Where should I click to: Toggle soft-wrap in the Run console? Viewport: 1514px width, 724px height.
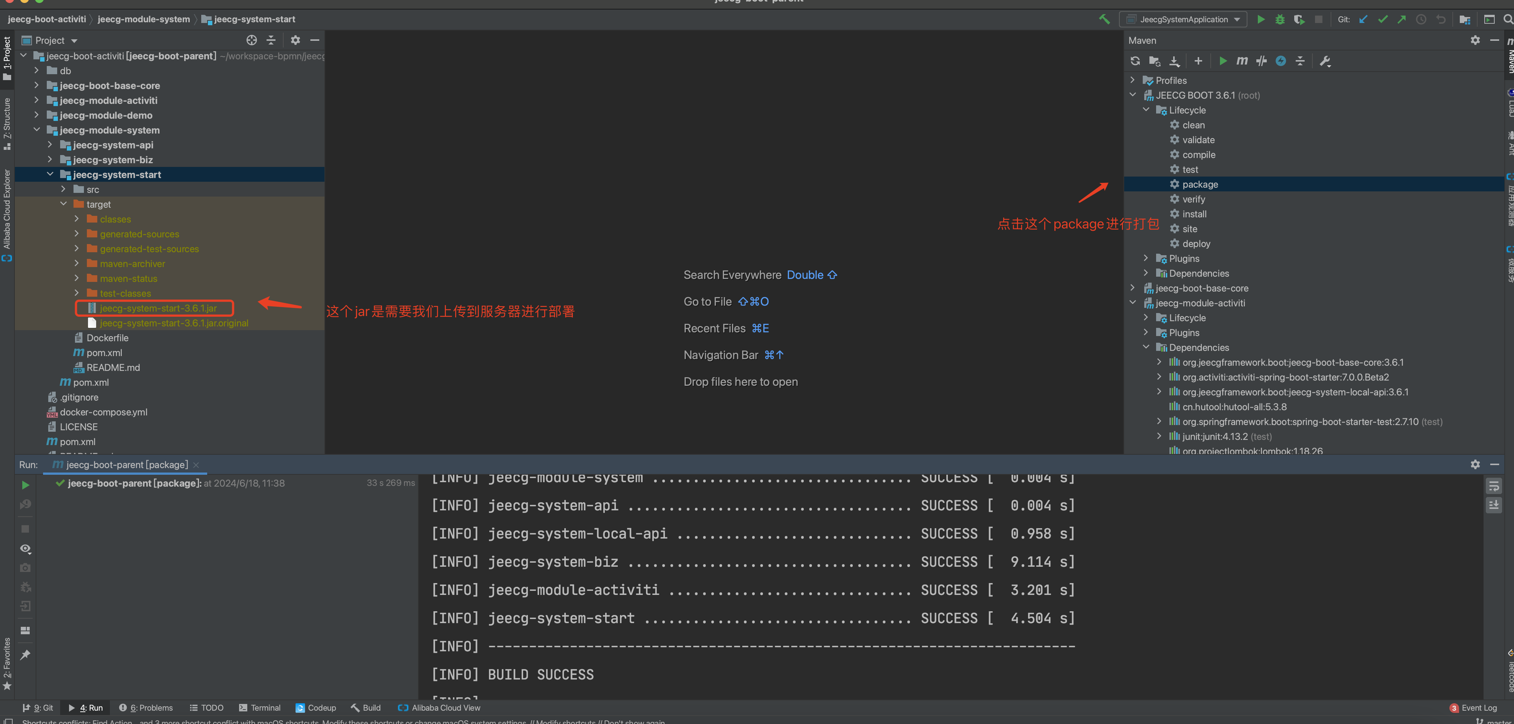(1494, 486)
